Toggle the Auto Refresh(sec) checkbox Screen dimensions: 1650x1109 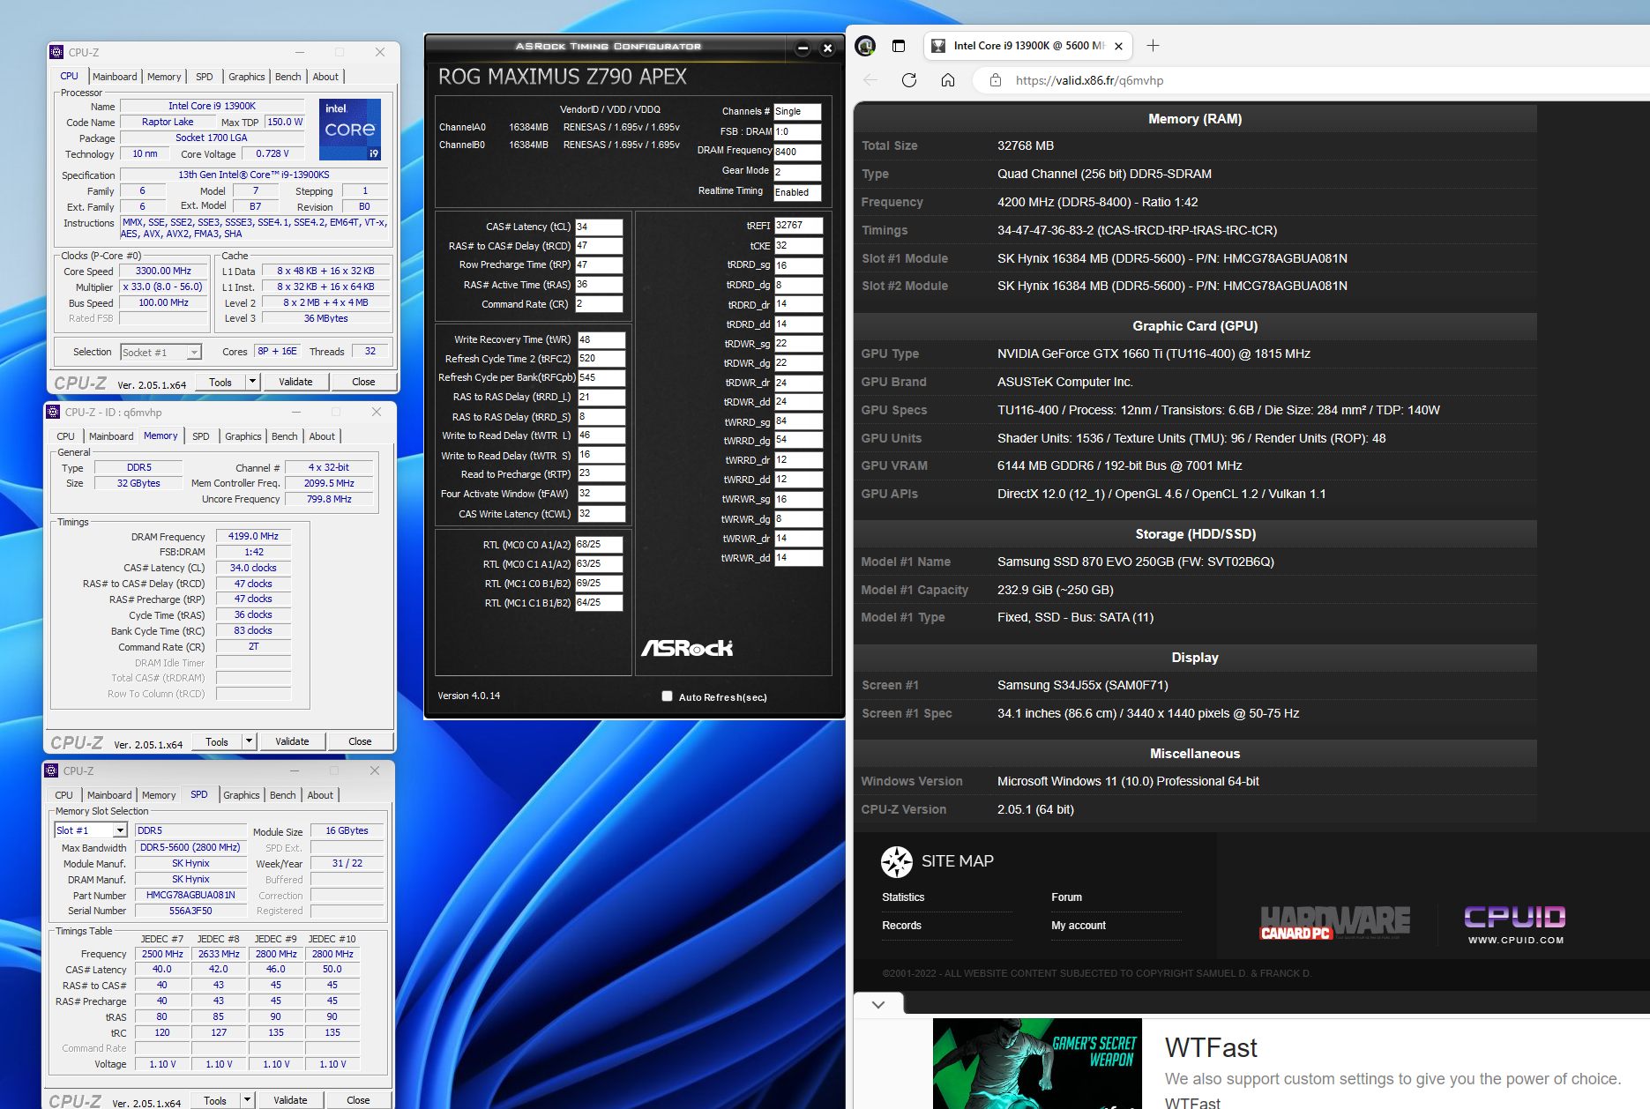[x=668, y=696]
